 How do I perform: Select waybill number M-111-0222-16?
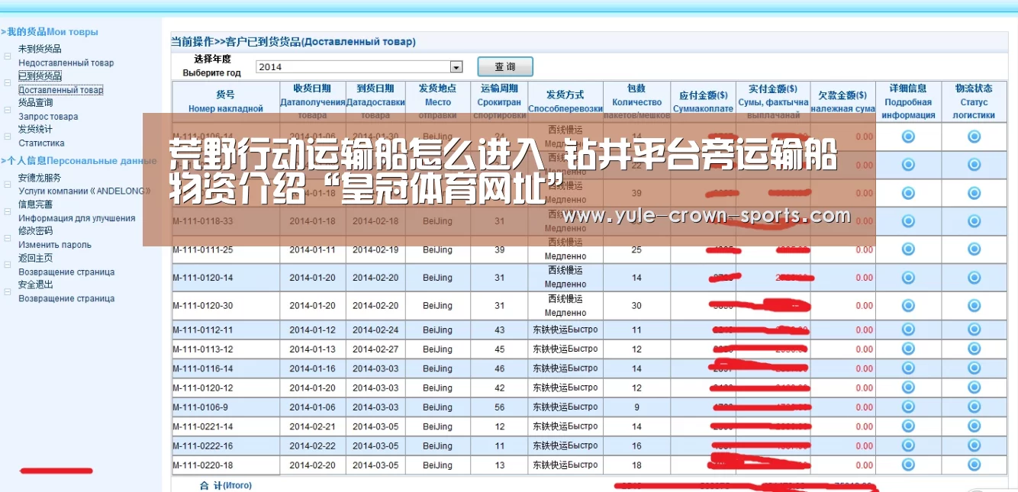[203, 446]
